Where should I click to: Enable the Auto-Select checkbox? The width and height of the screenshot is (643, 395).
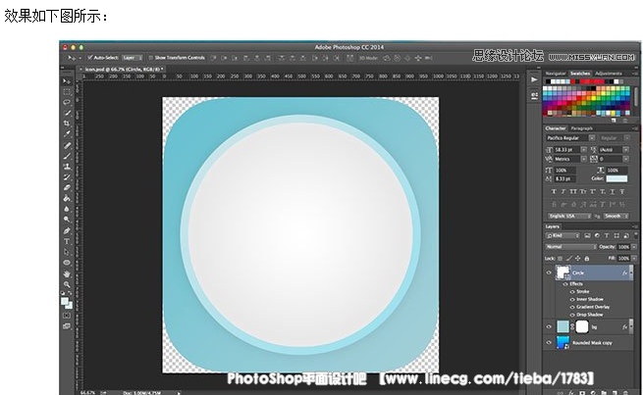[89, 58]
